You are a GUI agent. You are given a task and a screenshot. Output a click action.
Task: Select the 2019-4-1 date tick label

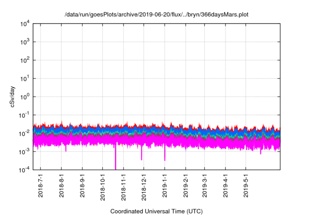click(225, 186)
